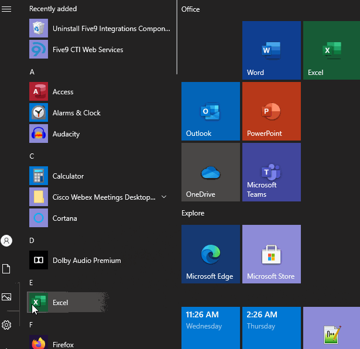
Task: Click the letter A section header
Action: pos(32,72)
